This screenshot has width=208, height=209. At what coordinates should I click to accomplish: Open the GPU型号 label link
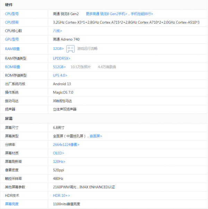click(x=12, y=39)
